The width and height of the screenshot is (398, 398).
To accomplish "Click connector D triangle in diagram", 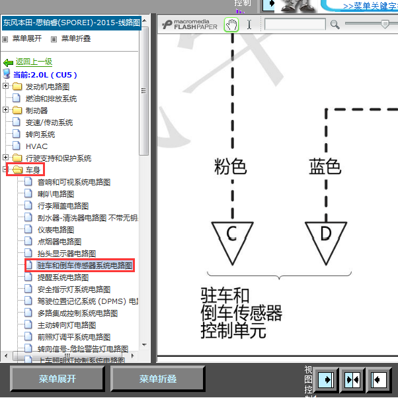I will [x=326, y=243].
